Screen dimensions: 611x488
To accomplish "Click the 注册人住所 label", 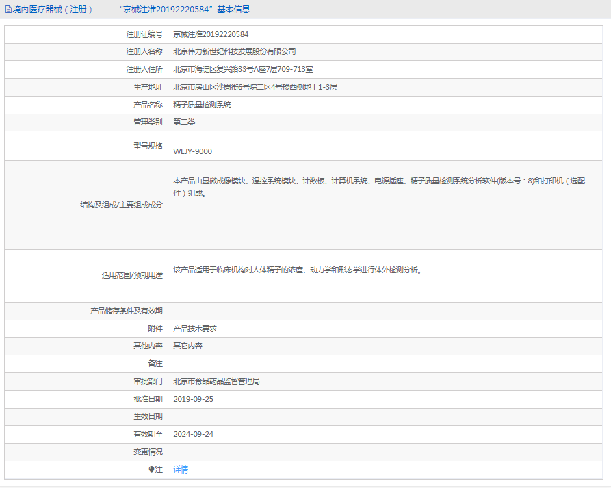I will (144, 69).
